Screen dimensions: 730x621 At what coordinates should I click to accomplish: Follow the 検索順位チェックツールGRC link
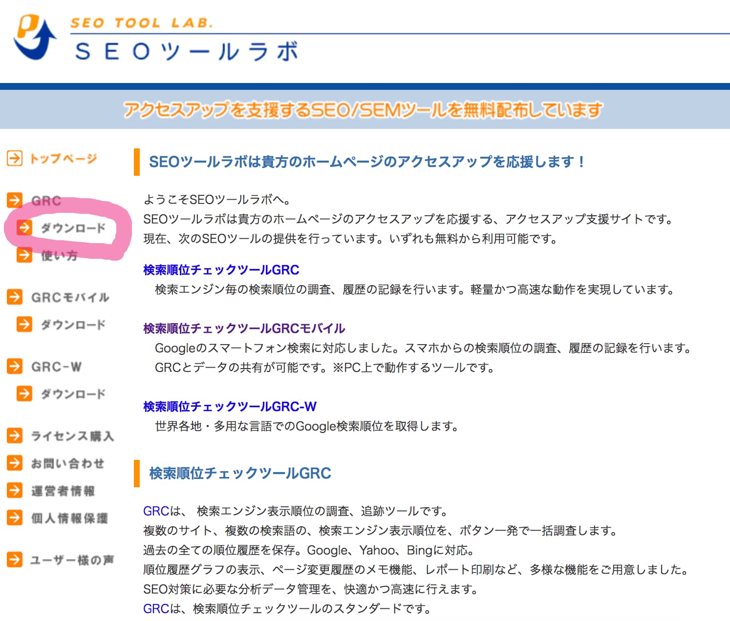pos(221,269)
